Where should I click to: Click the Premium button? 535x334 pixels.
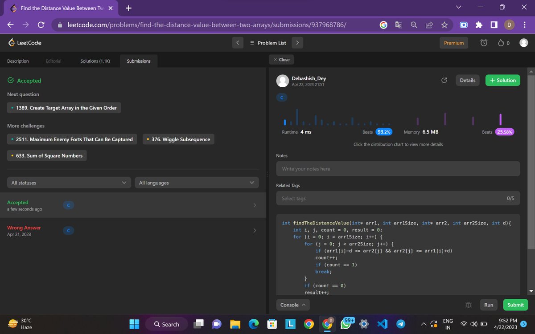click(454, 43)
